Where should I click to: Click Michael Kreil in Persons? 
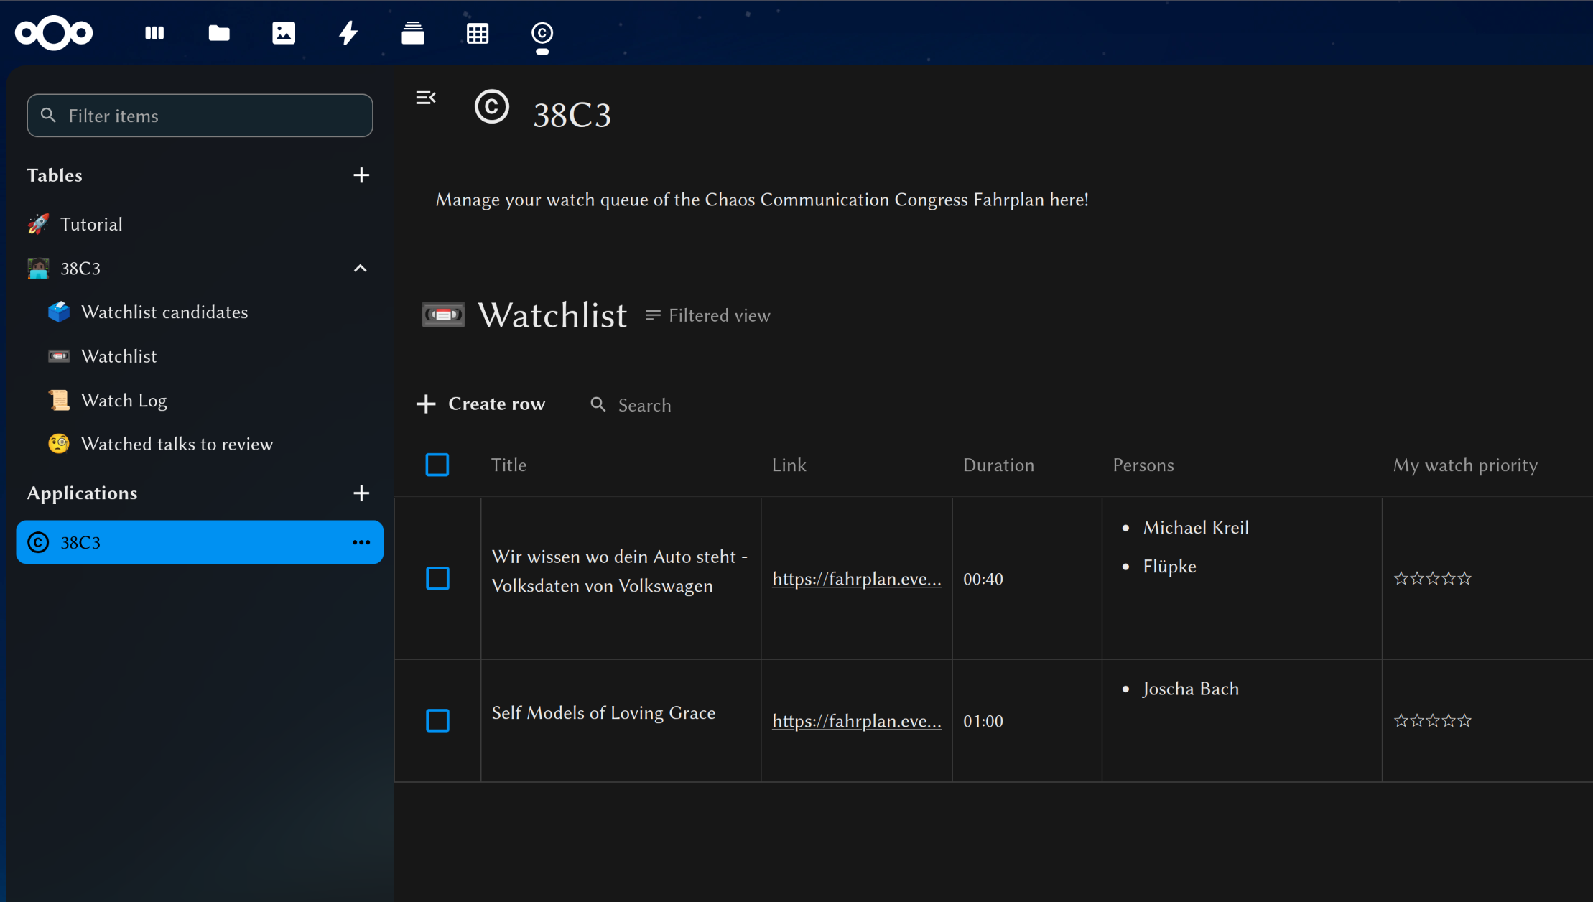click(x=1196, y=528)
